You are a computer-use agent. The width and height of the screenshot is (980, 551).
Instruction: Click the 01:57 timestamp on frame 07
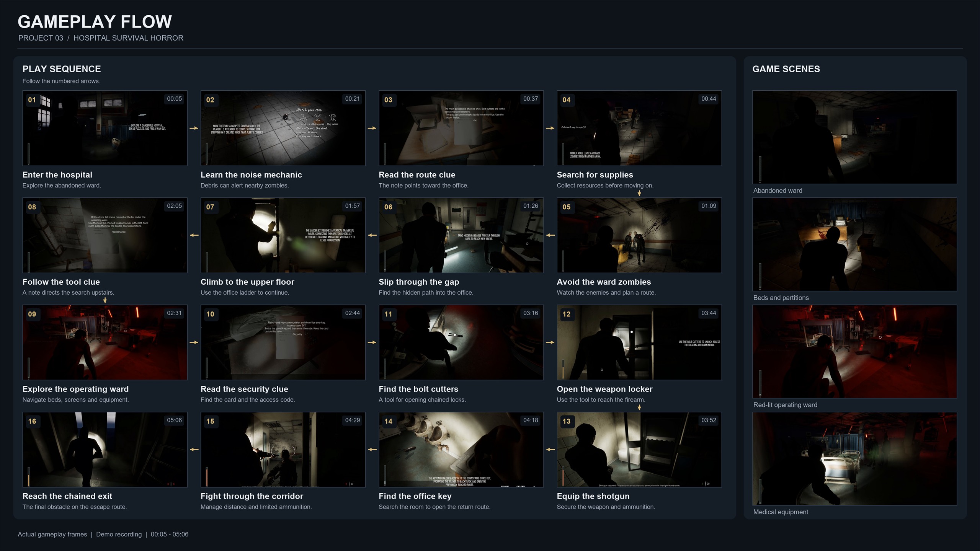click(352, 206)
